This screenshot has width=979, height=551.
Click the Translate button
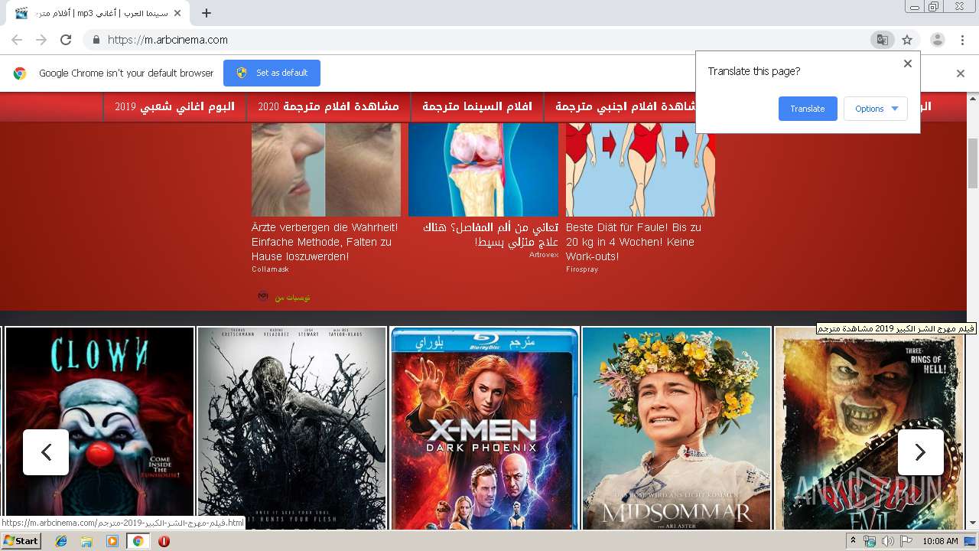808,109
